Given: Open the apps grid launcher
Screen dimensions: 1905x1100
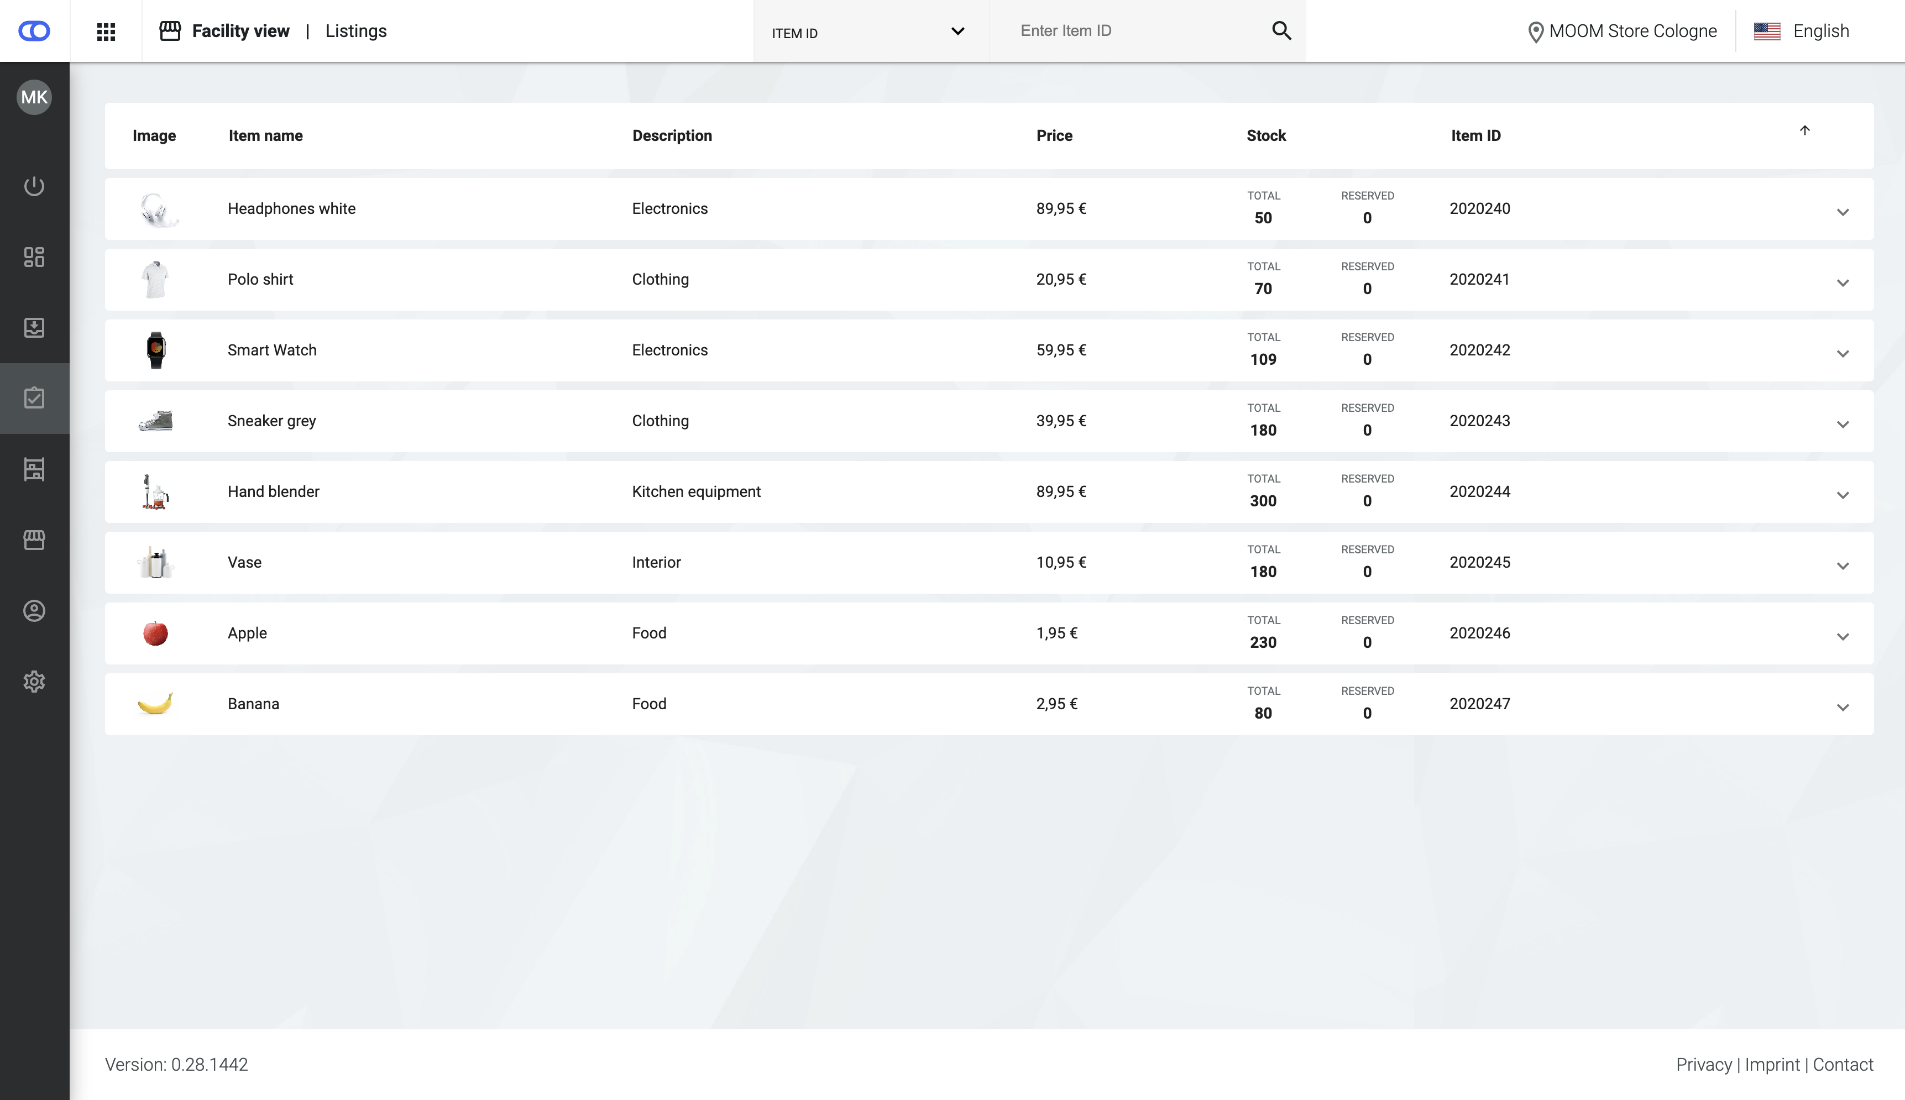Looking at the screenshot, I should (x=106, y=31).
